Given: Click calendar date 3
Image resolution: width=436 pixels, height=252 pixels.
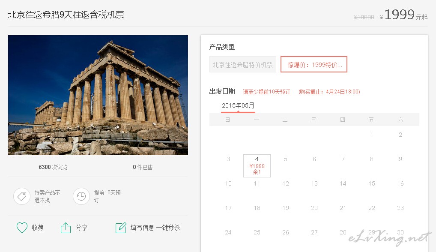Looking at the screenshot, I should tap(228, 159).
